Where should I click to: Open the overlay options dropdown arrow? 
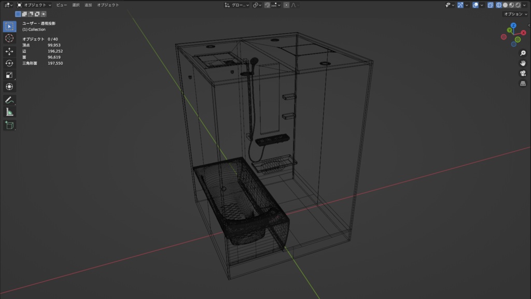(x=482, y=5)
